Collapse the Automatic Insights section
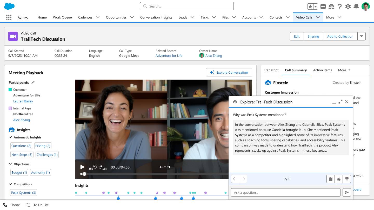Viewport: 374px width, 210px height. tap(10, 137)
